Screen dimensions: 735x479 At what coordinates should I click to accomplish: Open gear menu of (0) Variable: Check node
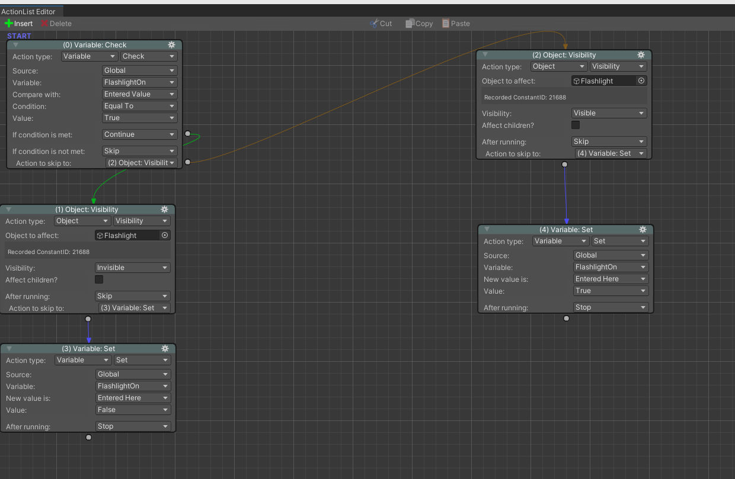172,45
